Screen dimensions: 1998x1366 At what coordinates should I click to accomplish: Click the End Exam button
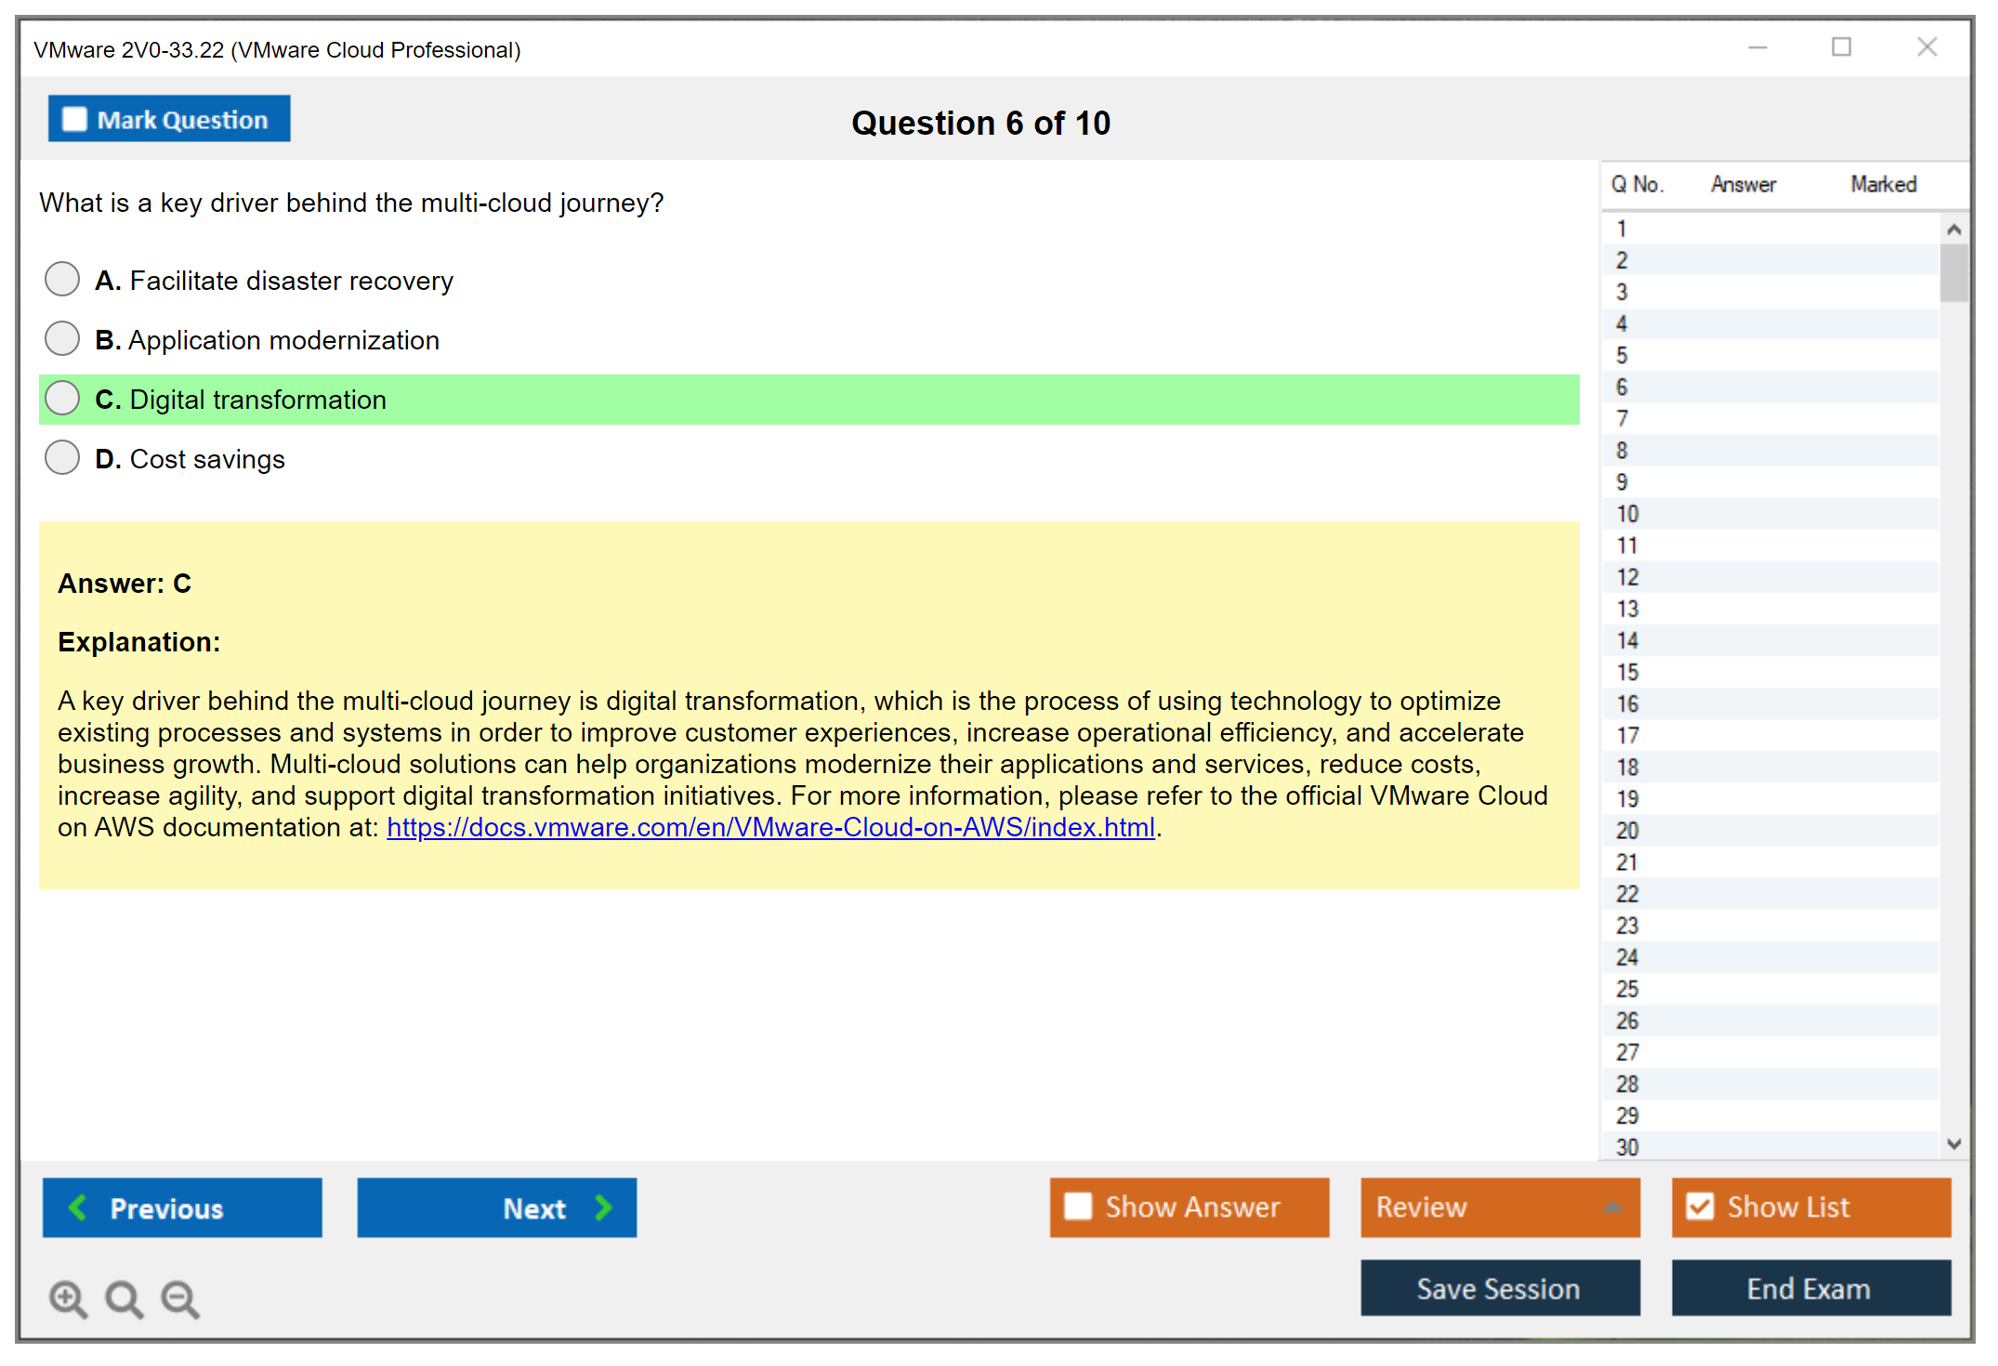pyautogui.click(x=1809, y=1288)
